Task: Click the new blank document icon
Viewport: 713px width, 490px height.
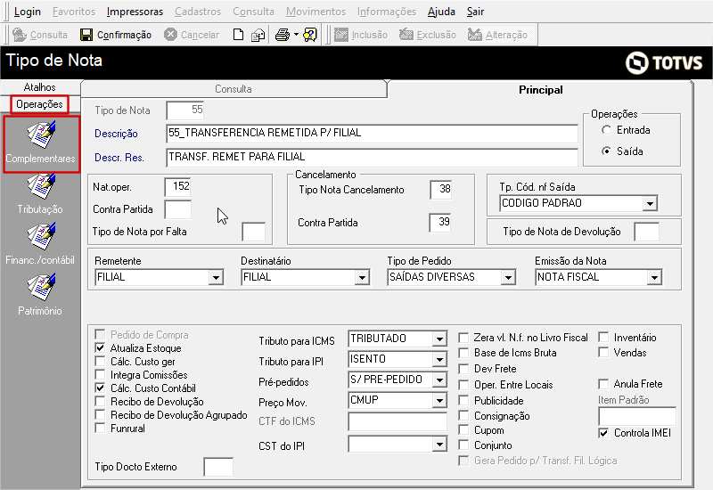Action: [238, 35]
